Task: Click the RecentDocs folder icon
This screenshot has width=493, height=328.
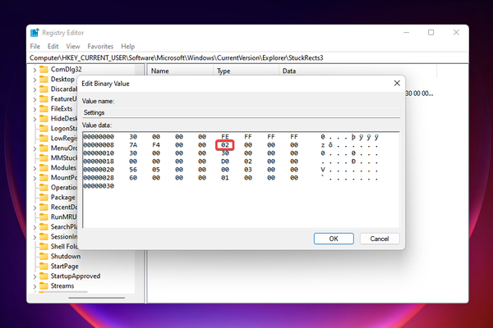Action: (44, 207)
